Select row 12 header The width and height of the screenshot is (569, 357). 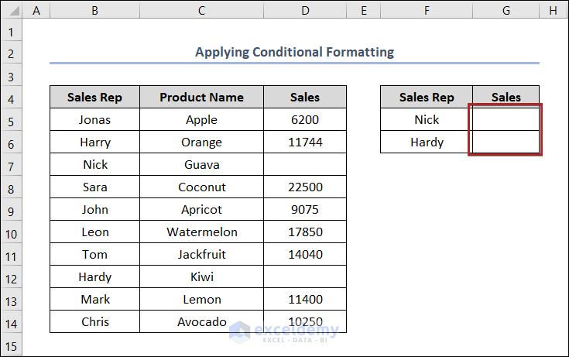pyautogui.click(x=12, y=277)
